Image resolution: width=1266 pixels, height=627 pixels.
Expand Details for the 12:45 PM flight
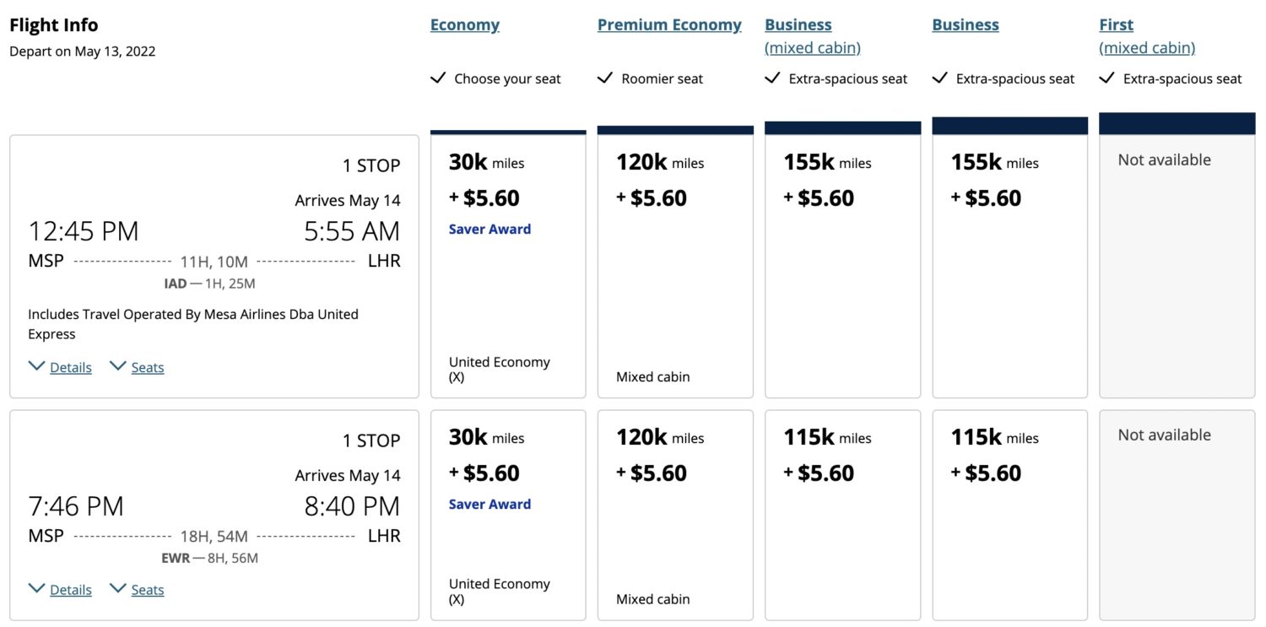click(x=71, y=366)
